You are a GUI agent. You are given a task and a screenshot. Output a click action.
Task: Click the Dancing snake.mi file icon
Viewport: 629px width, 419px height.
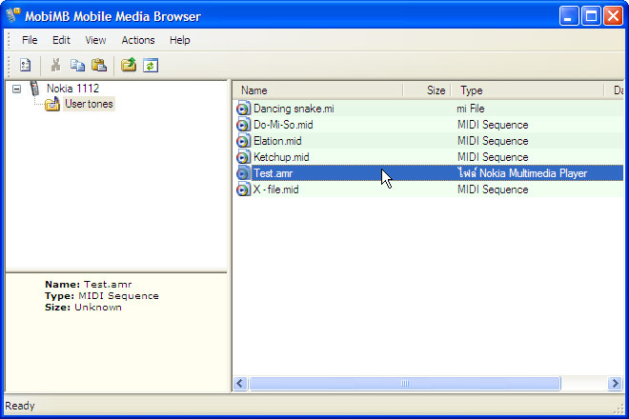(x=243, y=109)
